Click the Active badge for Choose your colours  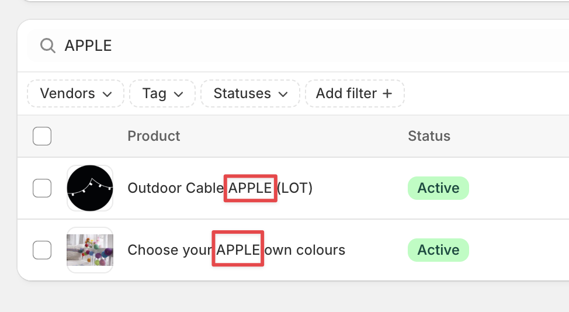438,250
